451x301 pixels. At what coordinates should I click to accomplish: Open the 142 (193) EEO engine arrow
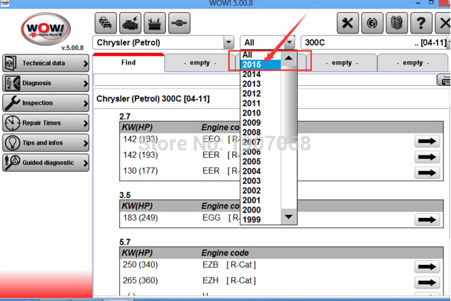click(427, 141)
